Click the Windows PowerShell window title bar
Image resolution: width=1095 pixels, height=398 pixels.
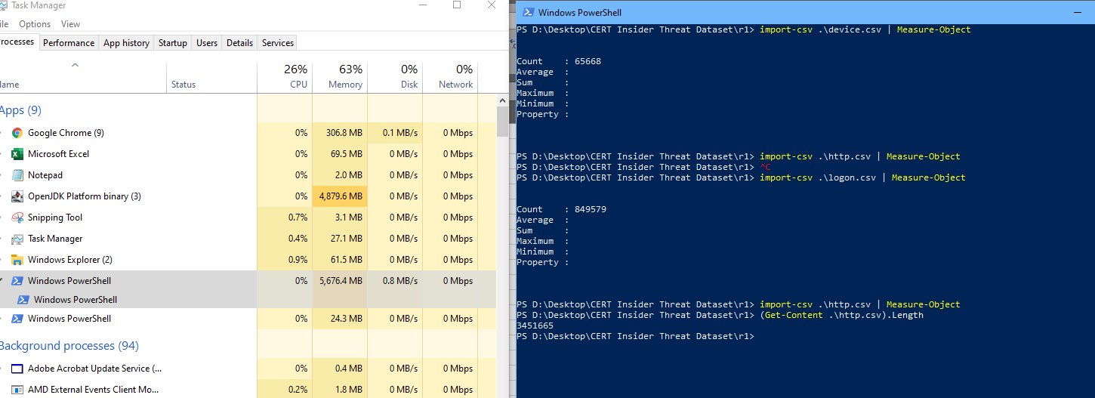point(805,12)
